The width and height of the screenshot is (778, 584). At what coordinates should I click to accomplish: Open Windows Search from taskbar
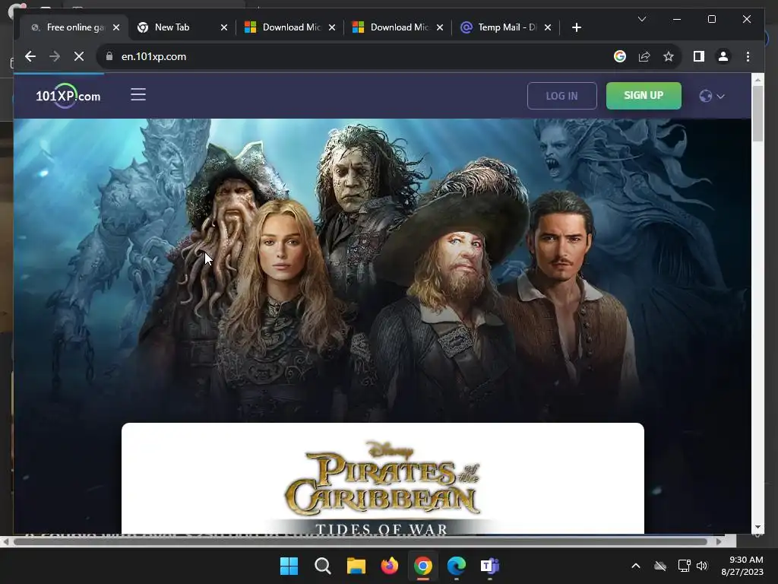[322, 566]
